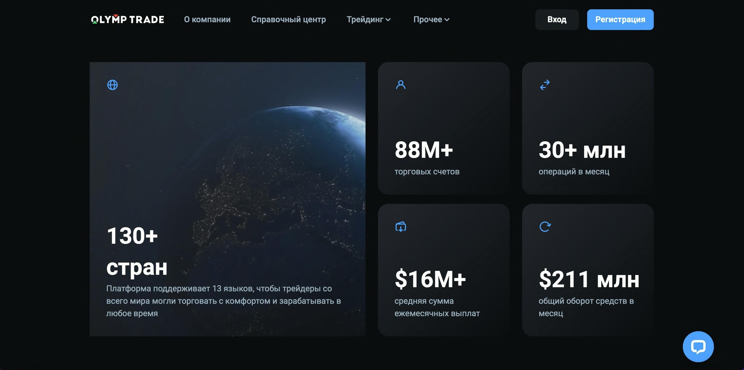Click the Вход login button
The width and height of the screenshot is (744, 370).
click(x=557, y=20)
